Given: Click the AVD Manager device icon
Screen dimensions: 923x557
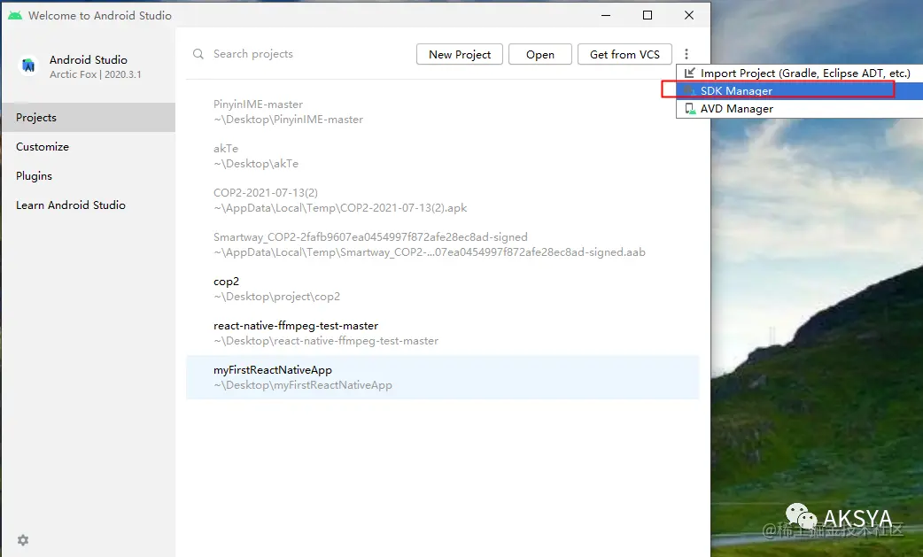Looking at the screenshot, I should pos(689,109).
